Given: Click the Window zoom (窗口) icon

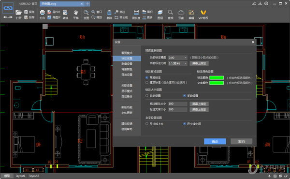Looking at the screenshot, I should click(93, 12).
